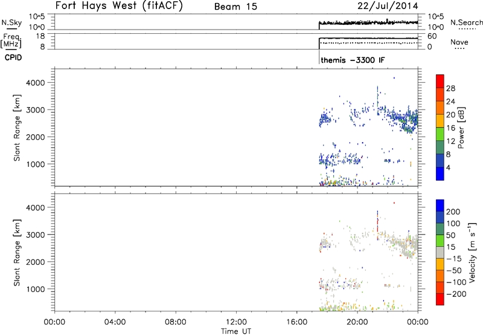Select the "Freq. [MHz]" axis label
The height and width of the screenshot is (335, 483).
pyautogui.click(x=11, y=41)
